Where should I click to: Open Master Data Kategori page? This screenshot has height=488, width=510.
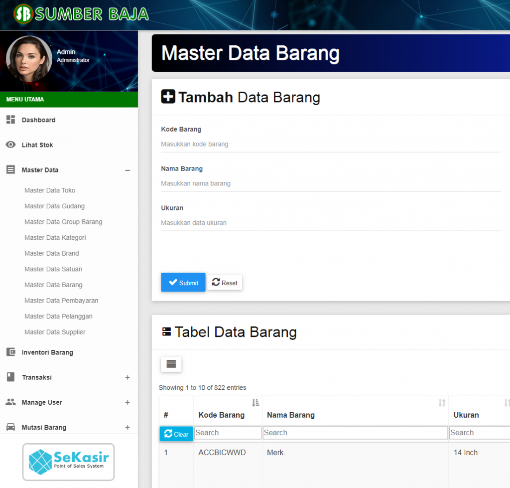pos(55,238)
